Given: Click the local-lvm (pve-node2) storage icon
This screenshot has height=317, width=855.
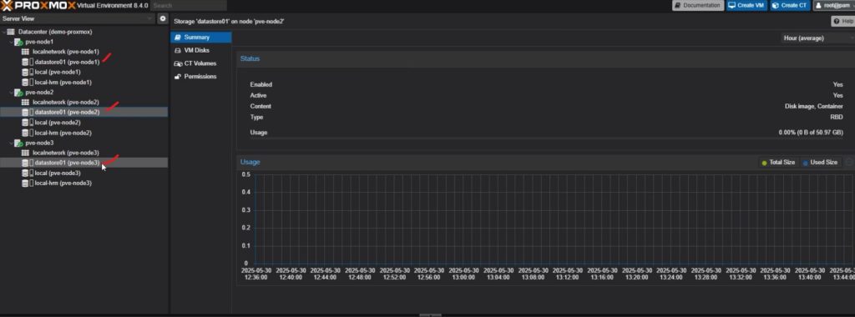Looking at the screenshot, I should click(x=25, y=133).
